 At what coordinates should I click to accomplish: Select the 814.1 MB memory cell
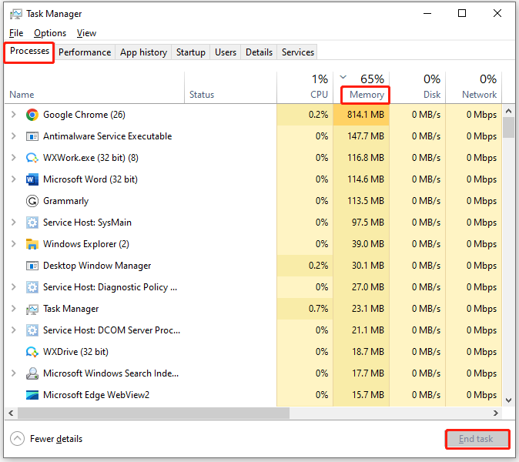coord(361,115)
